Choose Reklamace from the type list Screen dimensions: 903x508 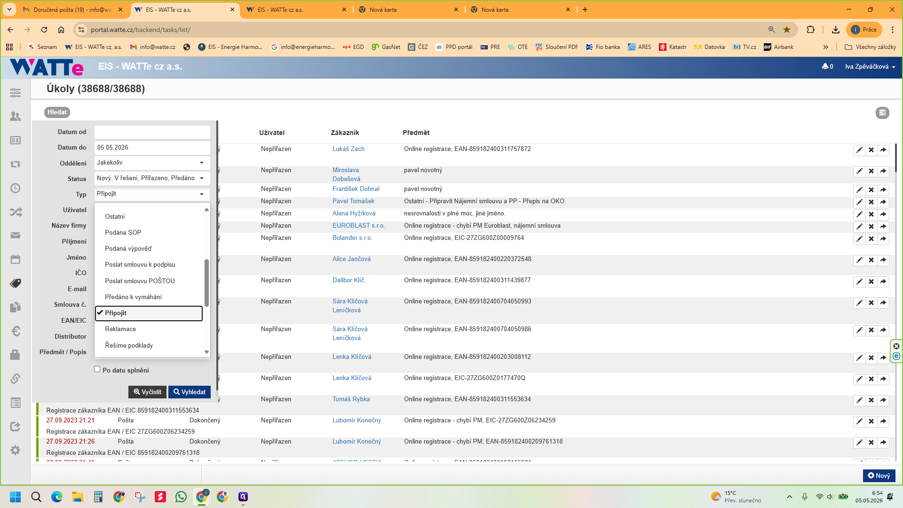click(x=120, y=329)
